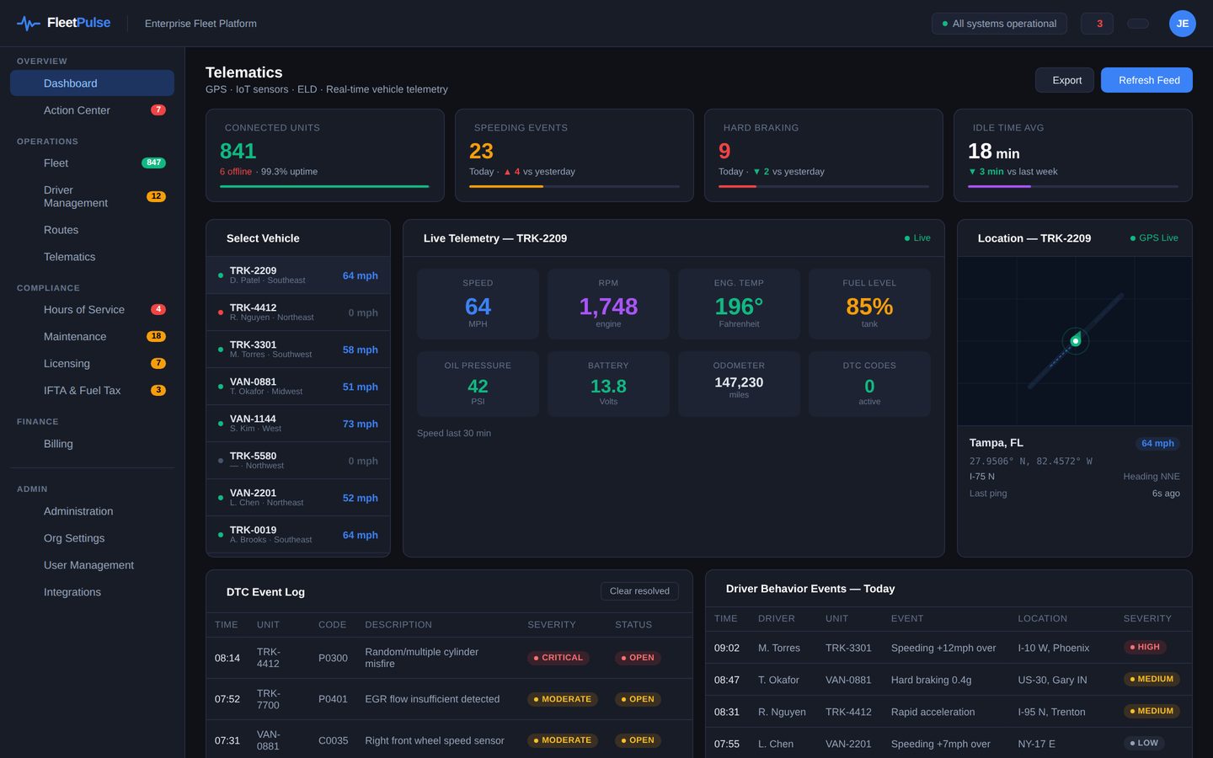Image resolution: width=1213 pixels, height=758 pixels.
Task: Clear resolved DTC events
Action: tap(639, 591)
